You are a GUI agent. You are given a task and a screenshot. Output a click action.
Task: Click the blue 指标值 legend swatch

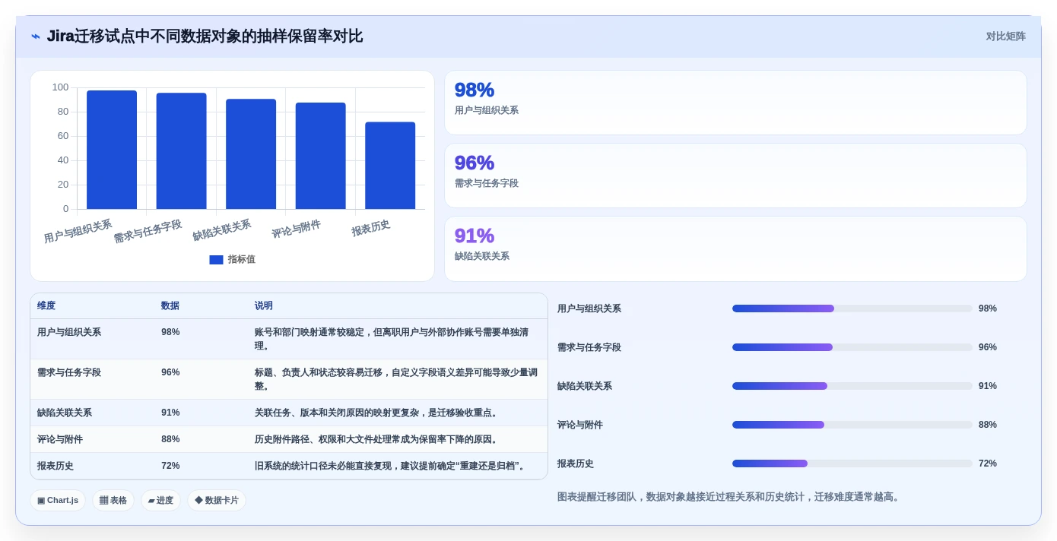coord(216,260)
